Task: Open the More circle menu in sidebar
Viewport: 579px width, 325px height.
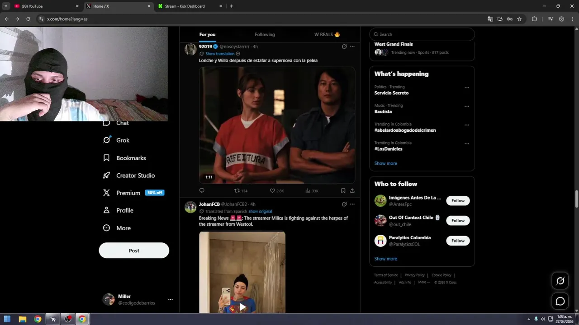Action: tap(106, 228)
